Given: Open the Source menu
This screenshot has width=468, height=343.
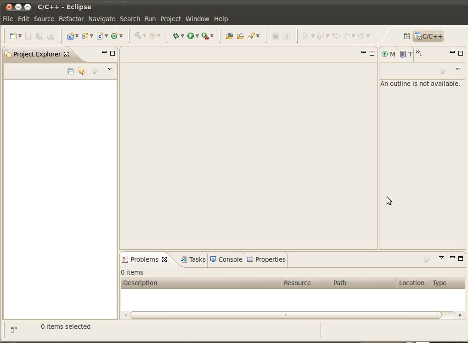Looking at the screenshot, I should 44,19.
